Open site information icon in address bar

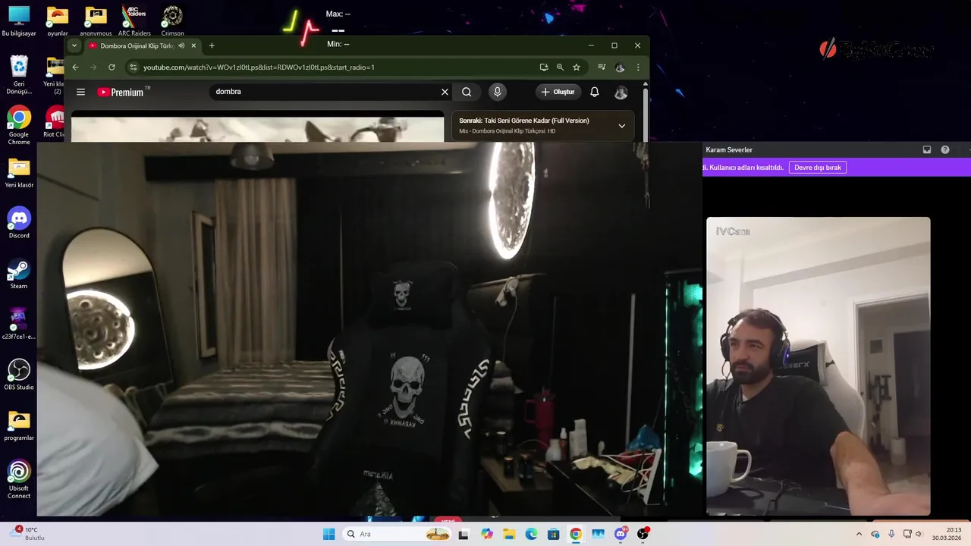coord(134,67)
